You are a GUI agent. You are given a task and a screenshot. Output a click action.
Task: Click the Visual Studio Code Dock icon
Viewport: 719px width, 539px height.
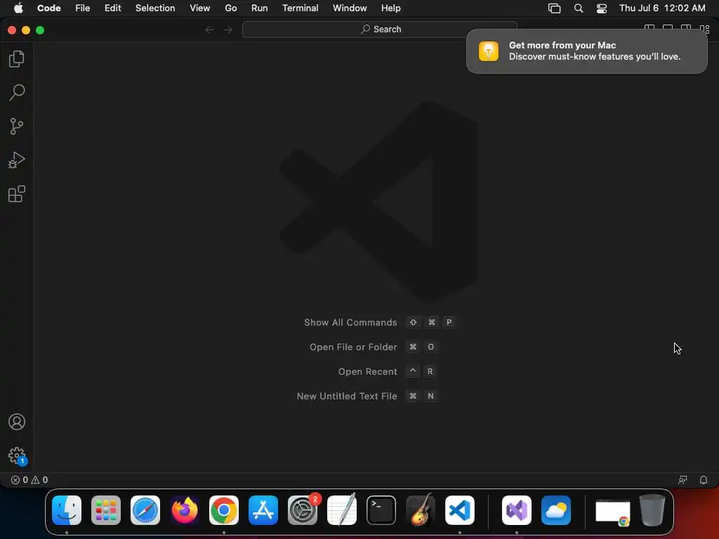[460, 510]
